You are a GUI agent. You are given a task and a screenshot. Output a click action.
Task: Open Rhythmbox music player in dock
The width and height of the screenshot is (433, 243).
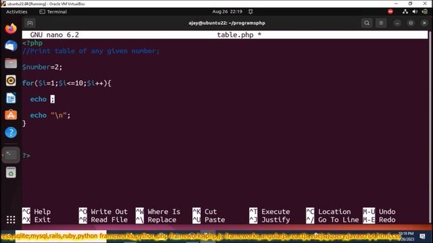tap(11, 80)
